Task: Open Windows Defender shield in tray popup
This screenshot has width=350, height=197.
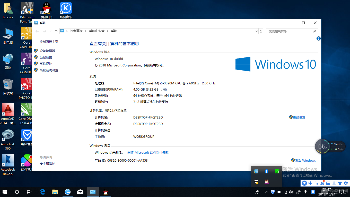Action: [x=256, y=182]
